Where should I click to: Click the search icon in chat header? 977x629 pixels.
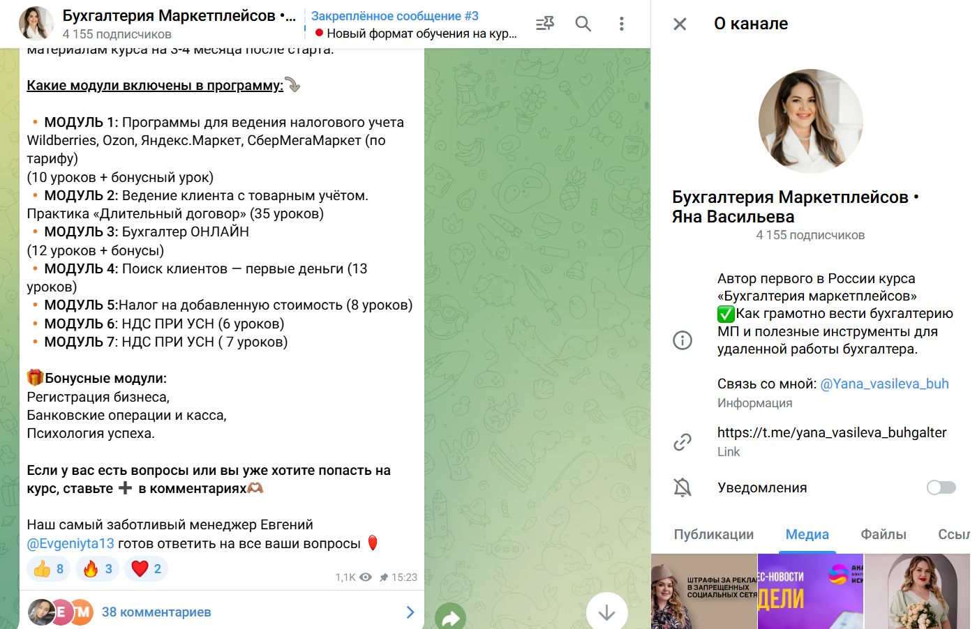[583, 24]
